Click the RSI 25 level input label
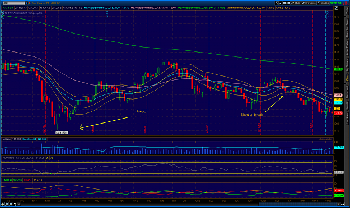Viewport: 350px width, 208px height. (48, 158)
